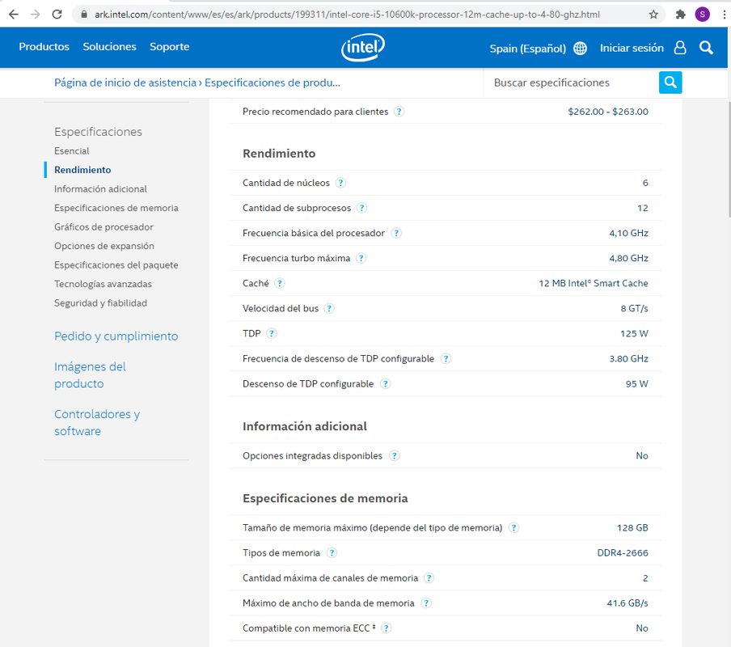Image resolution: width=731 pixels, height=647 pixels.
Task: Open the Productos menu
Action: tap(44, 47)
